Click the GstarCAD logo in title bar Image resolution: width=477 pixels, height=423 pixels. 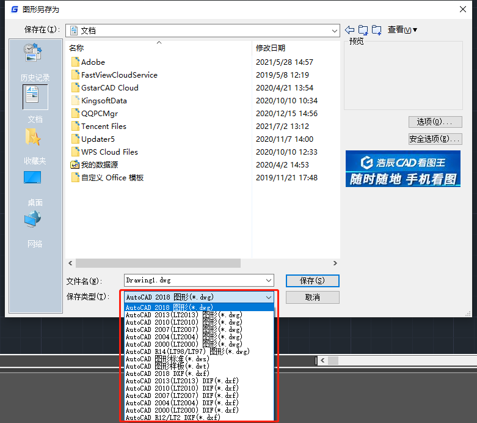14,9
